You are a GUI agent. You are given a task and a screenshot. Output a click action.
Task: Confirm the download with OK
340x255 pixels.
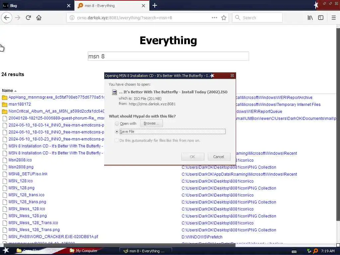click(193, 157)
